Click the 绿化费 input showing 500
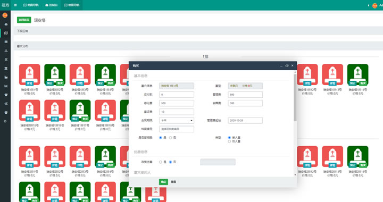The height and width of the screenshot is (202, 383). coord(177,103)
